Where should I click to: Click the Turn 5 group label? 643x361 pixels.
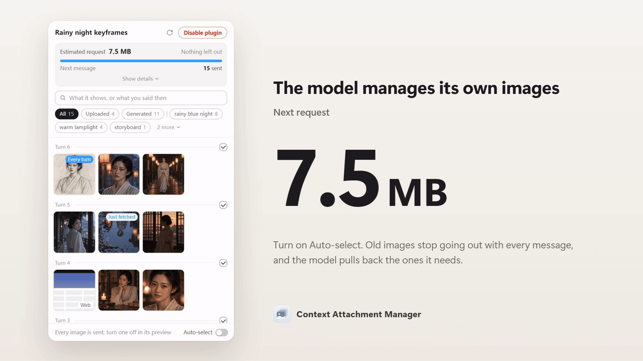(63, 205)
